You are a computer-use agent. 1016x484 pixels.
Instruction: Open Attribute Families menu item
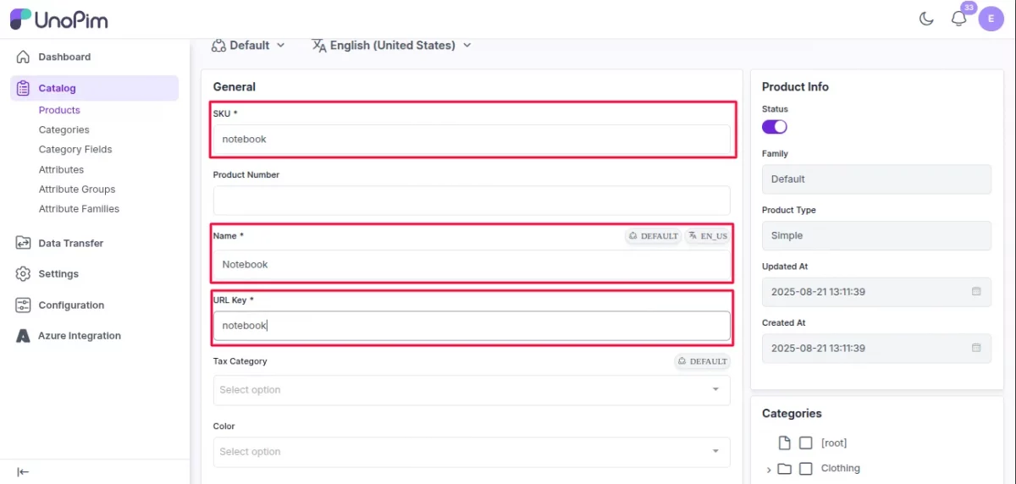click(79, 209)
